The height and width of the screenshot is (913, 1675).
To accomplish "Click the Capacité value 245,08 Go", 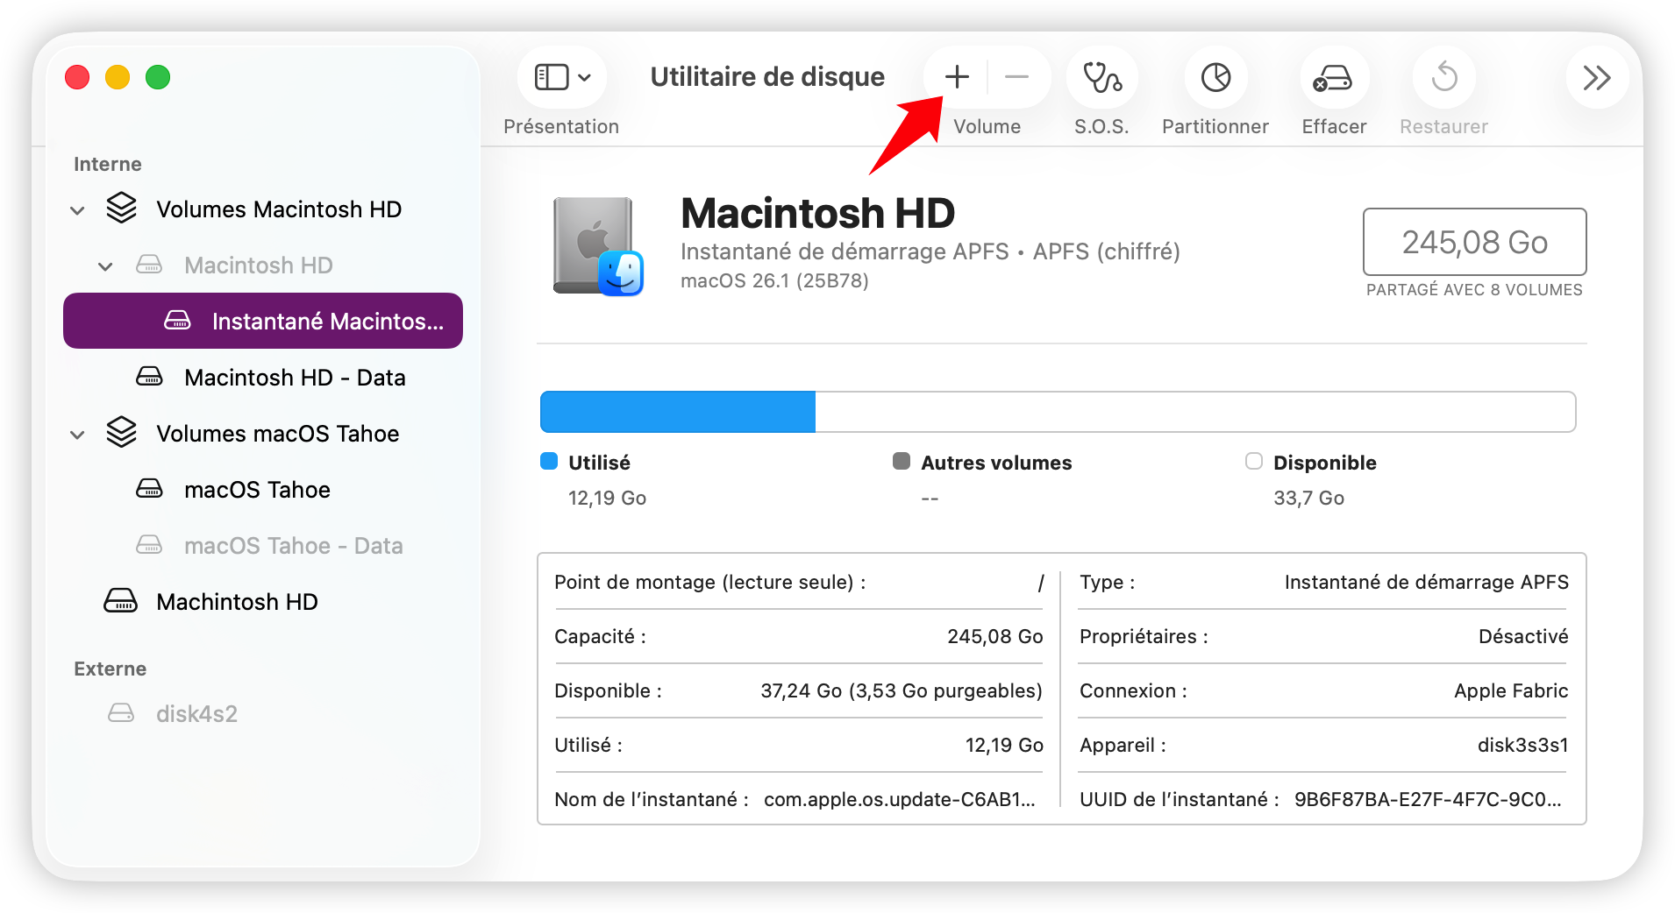I will coord(994,637).
